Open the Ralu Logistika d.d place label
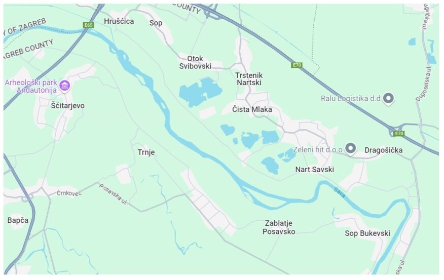Viewport: 444px width, 280px height. pyautogui.click(x=351, y=99)
